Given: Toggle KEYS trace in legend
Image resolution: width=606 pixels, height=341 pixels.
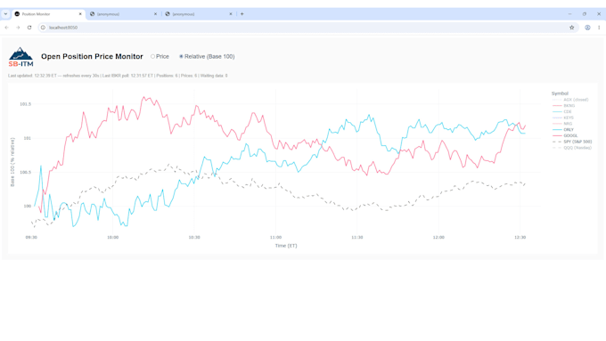Looking at the screenshot, I should [563, 118].
